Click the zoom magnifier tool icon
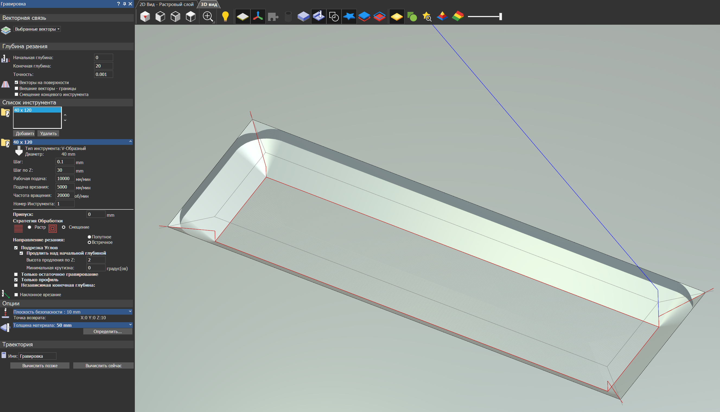The image size is (720, 412). 208,17
